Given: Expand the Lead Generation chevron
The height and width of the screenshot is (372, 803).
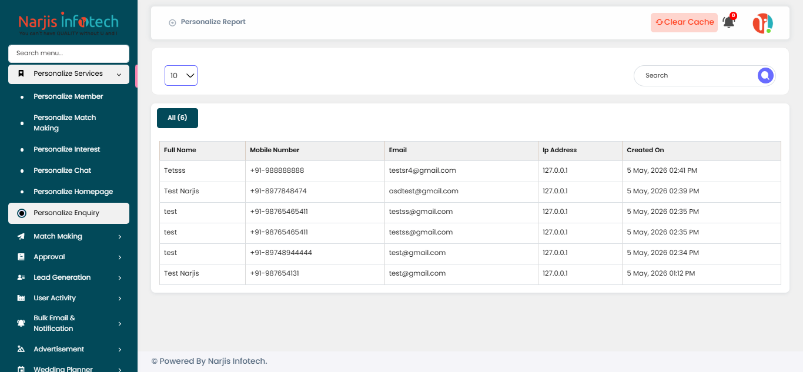Looking at the screenshot, I should (x=120, y=278).
